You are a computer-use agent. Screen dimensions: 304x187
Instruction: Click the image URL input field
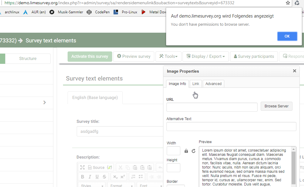tap(212, 107)
